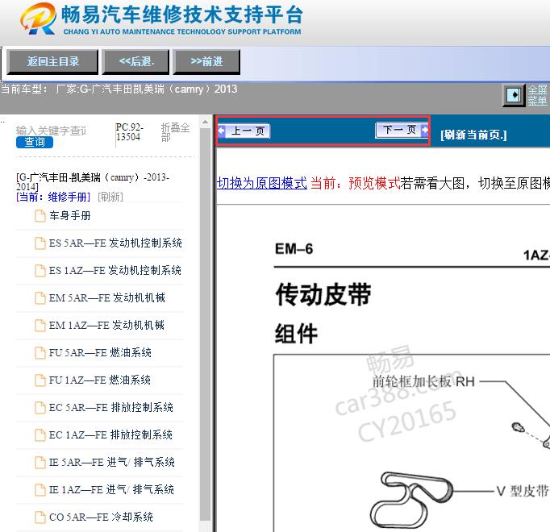
Task: Click the EM–6 page label
Action: click(x=294, y=248)
